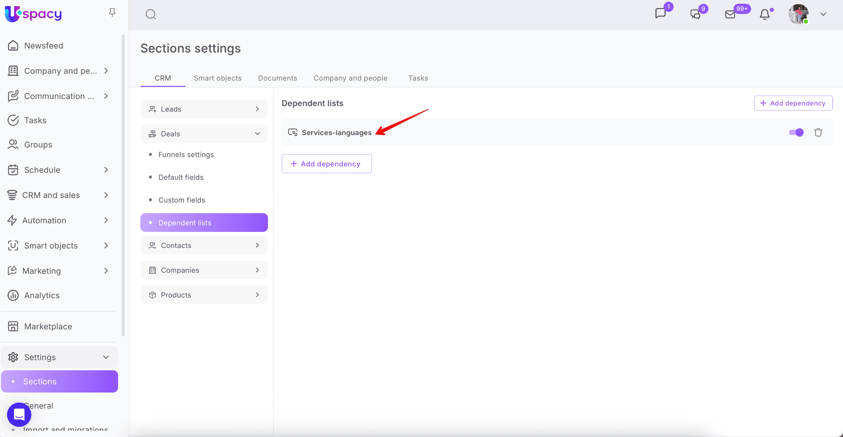This screenshot has width=843, height=437.
Task: Delete the Services-languages dependency
Action: [x=818, y=132]
